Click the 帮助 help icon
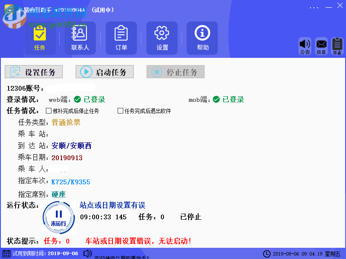346x259 pixels. [202, 38]
